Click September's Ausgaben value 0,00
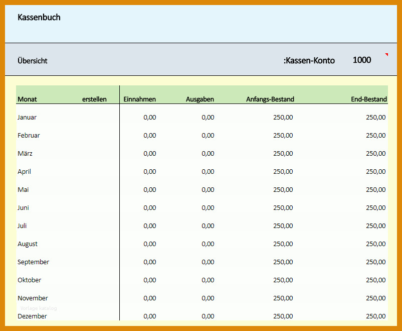402x331 pixels. [x=208, y=262]
